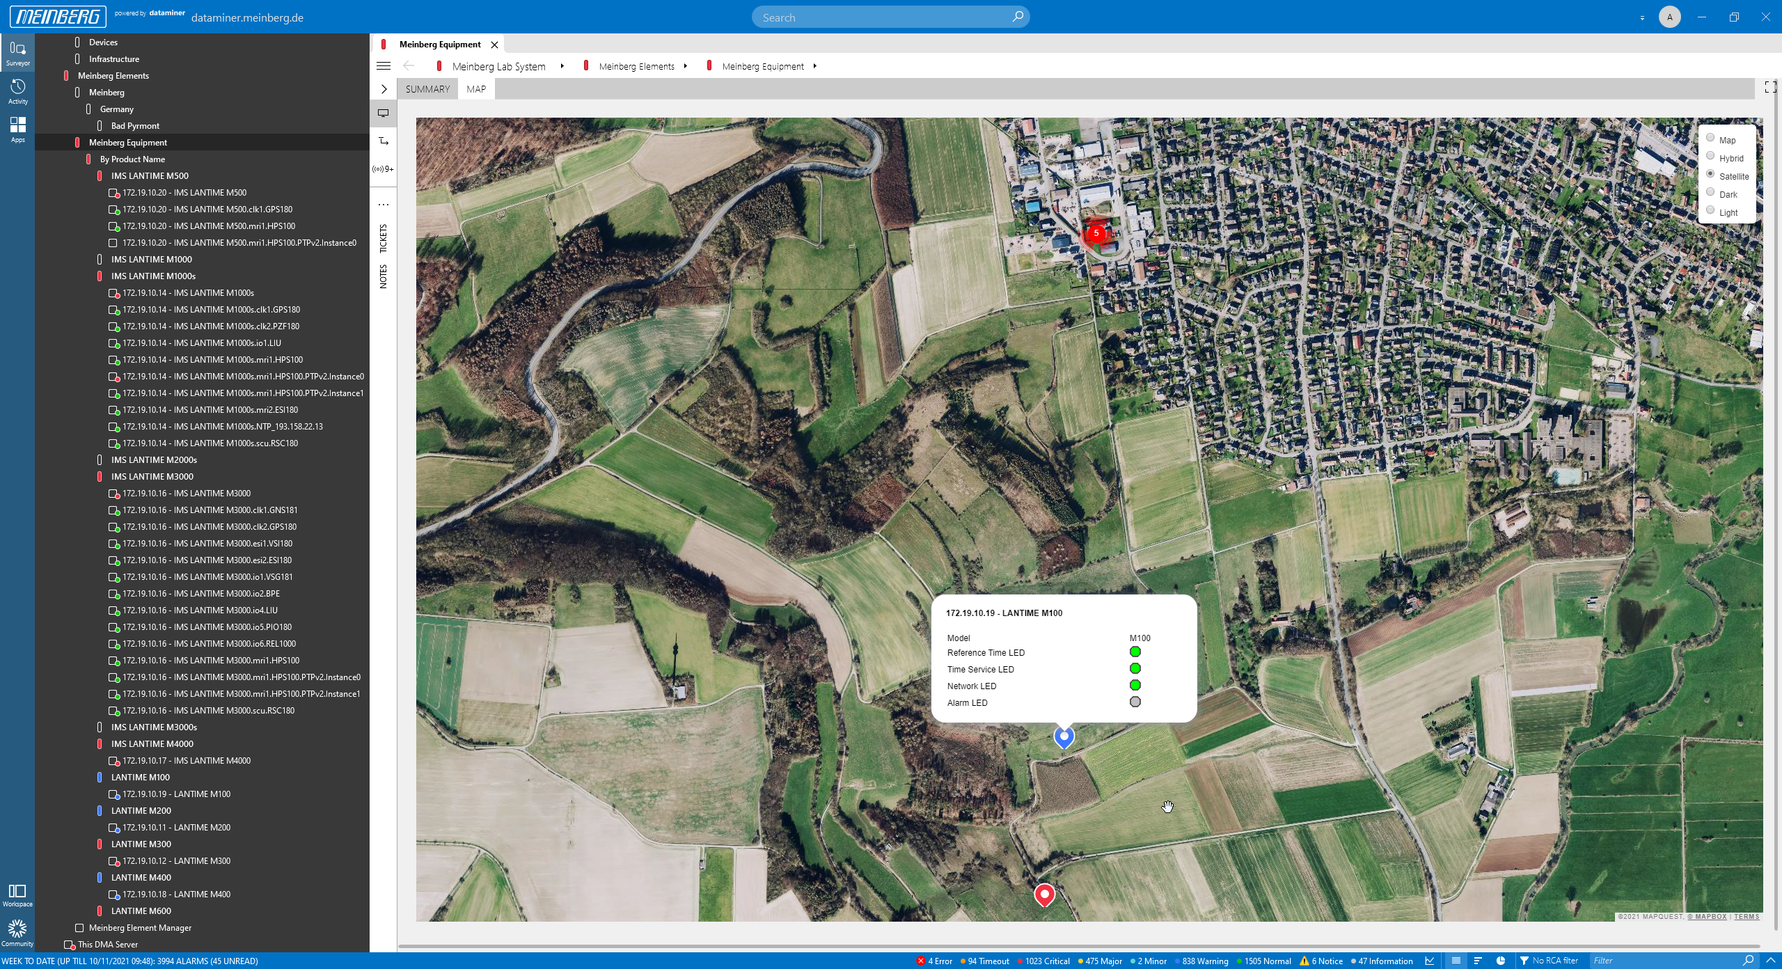Image resolution: width=1782 pixels, height=969 pixels.
Task: Open the user avatar A menu
Action: pos(1669,17)
